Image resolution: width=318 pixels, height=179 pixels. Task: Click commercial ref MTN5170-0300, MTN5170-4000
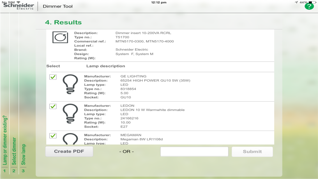145,41
